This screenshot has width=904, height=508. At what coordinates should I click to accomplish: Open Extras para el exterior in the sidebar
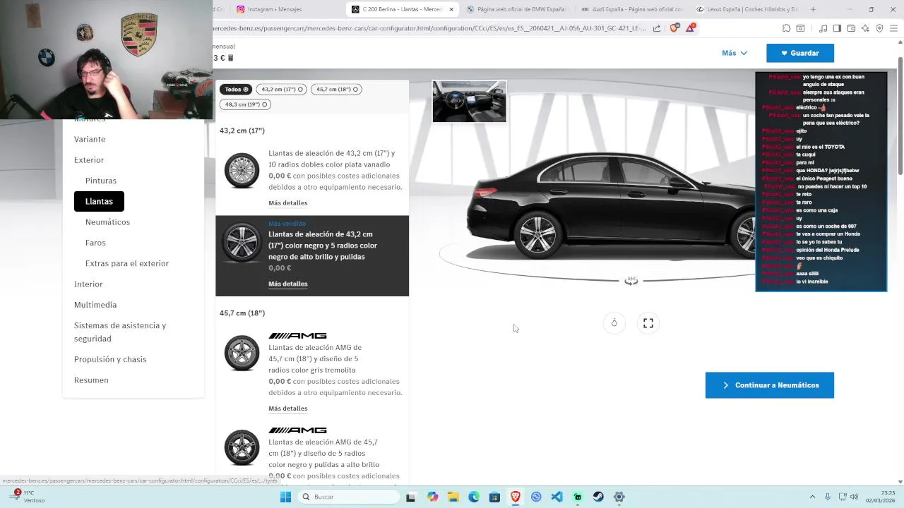pos(127,263)
